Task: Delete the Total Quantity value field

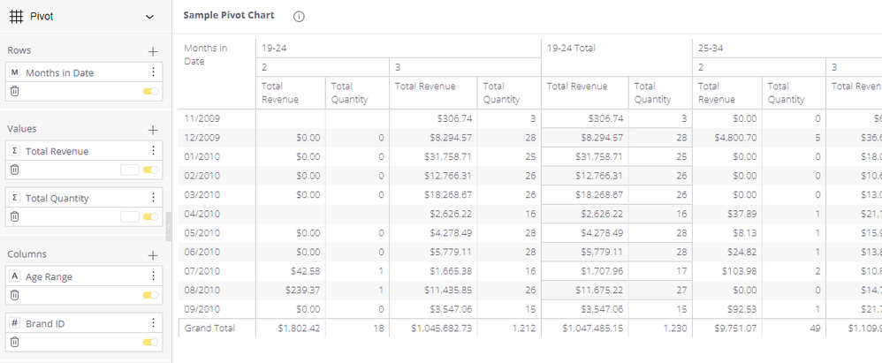Action: coord(14,216)
